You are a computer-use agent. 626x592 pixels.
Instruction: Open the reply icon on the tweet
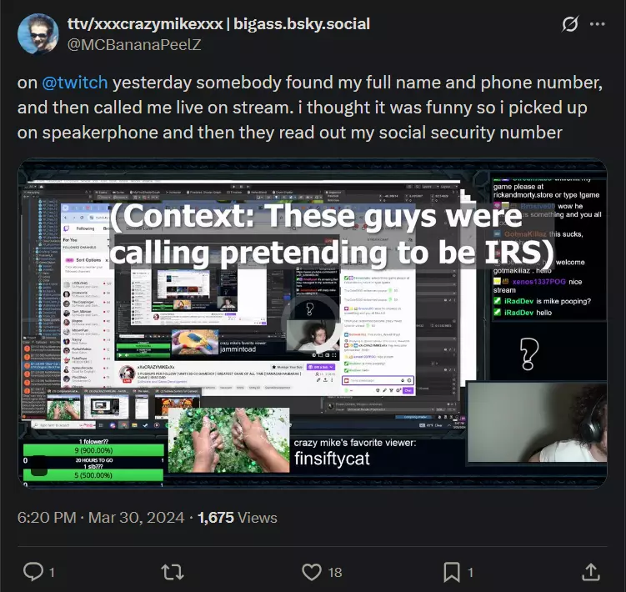point(33,572)
